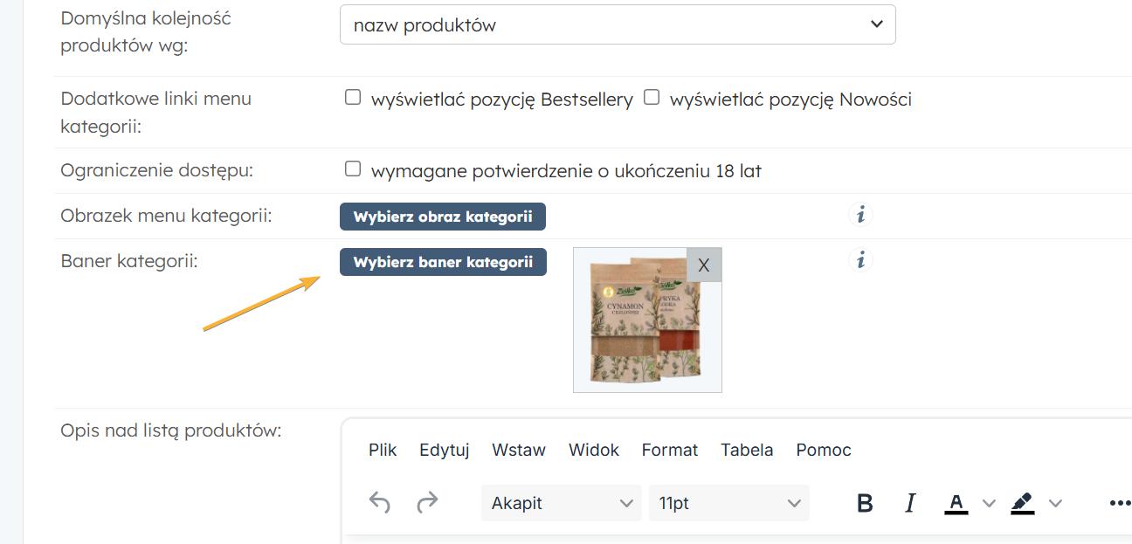Open info tooltip for Baner kategorii
This screenshot has width=1132, height=544.
(x=860, y=260)
